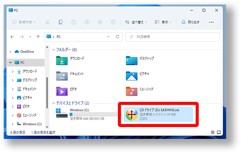Viewport: 241px width, 153px height.
Task: Expand ダウンロード in the navigation pane
Action: coord(13,71)
